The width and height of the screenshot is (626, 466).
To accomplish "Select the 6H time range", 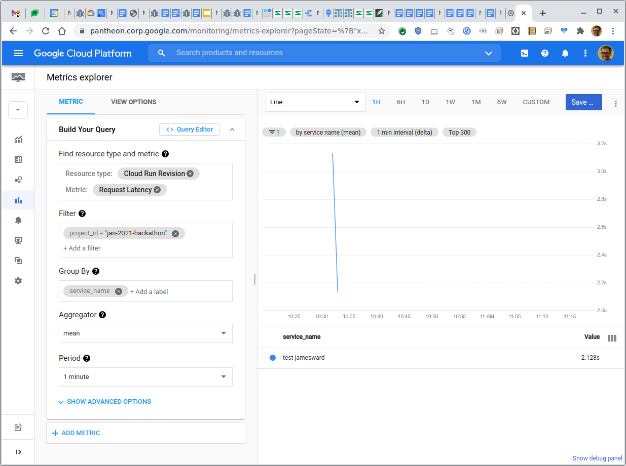I will click(x=400, y=102).
